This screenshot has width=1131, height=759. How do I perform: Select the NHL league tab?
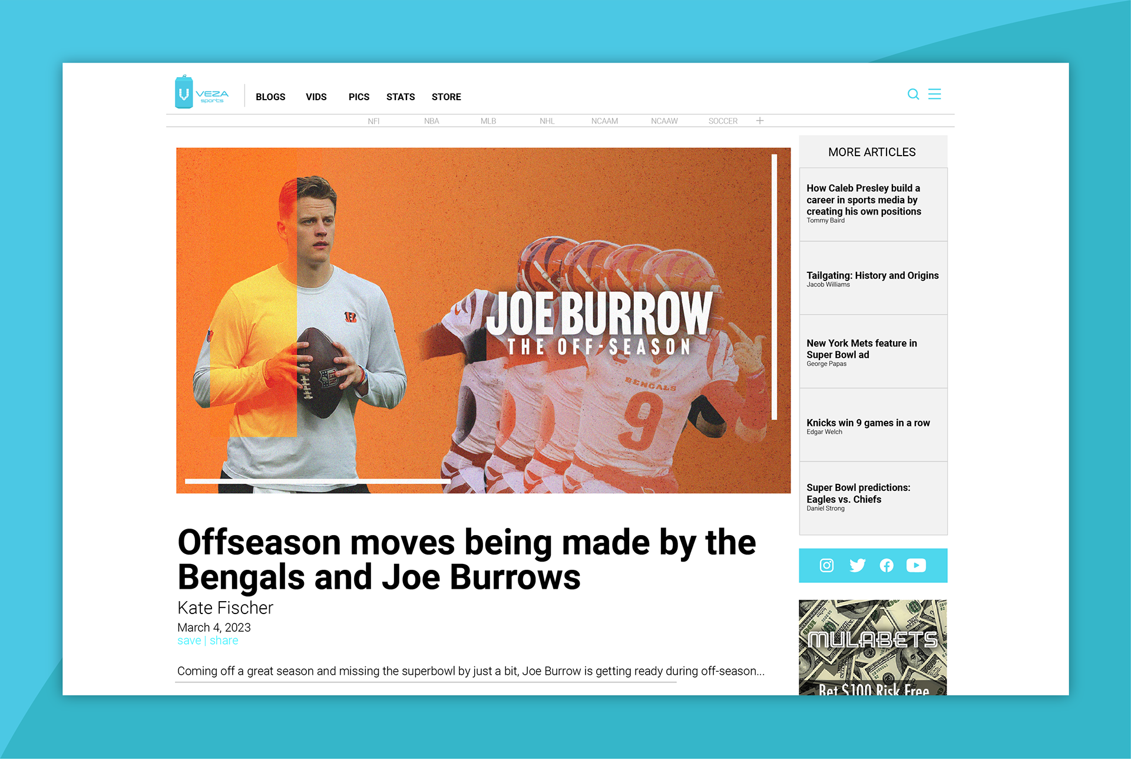click(547, 121)
